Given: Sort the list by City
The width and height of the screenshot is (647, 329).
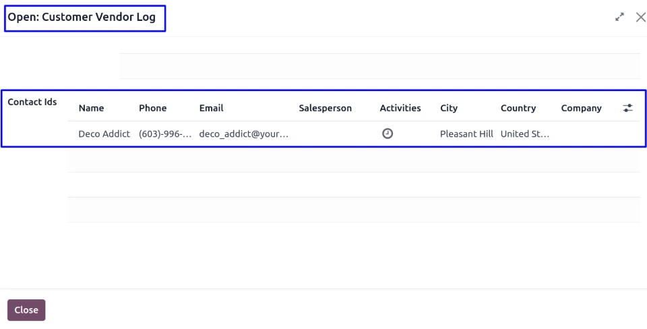Looking at the screenshot, I should [449, 108].
